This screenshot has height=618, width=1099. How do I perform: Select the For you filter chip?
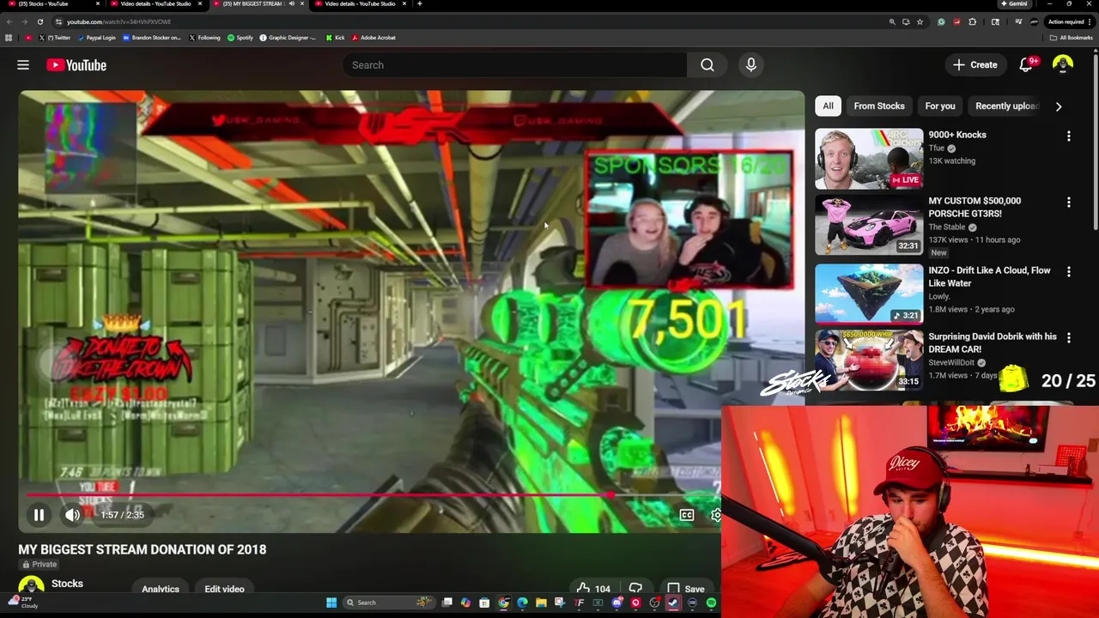click(x=940, y=106)
